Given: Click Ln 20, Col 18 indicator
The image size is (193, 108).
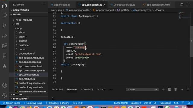Looking at the screenshot, I should point(121,103).
